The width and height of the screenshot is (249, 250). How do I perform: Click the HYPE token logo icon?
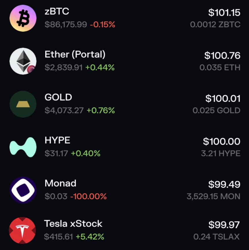pos(23,147)
